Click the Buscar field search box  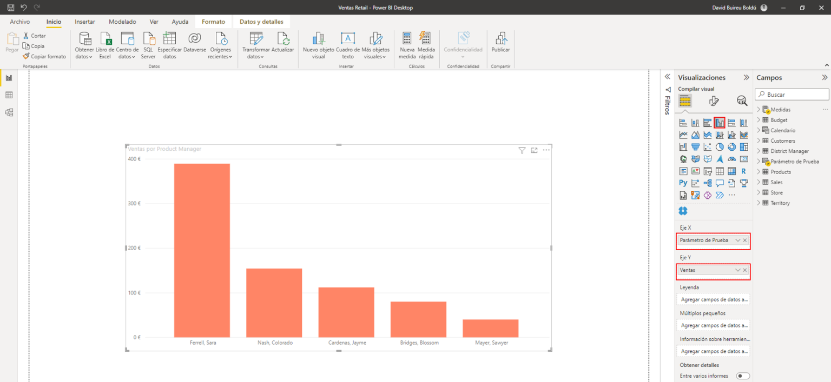tap(793, 95)
